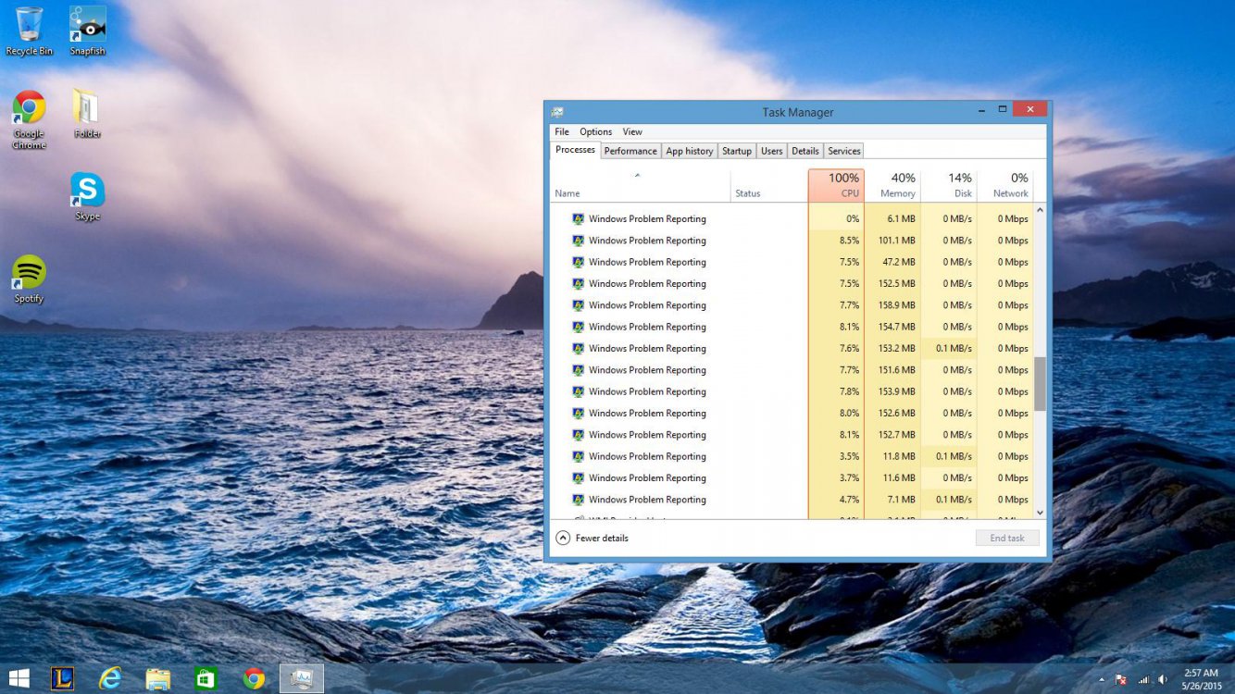Switch to the Users tab
The image size is (1235, 694).
[772, 151]
